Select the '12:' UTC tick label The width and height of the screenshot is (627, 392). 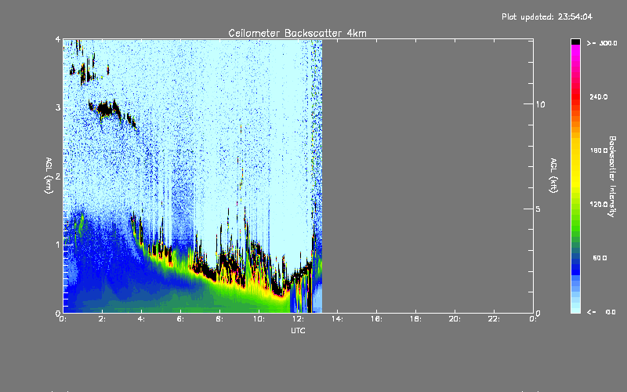[x=299, y=319]
